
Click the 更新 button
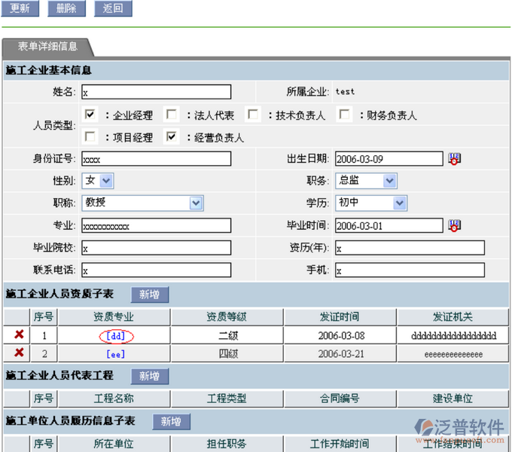pos(20,9)
